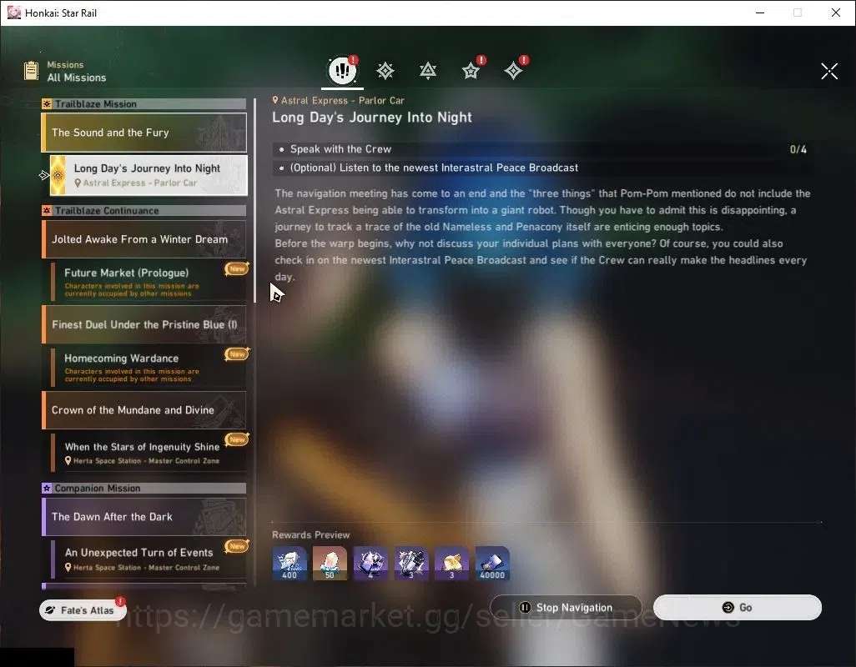The width and height of the screenshot is (856, 667).
Task: Click the tracked mission diamond icon
Action: click(x=58, y=175)
